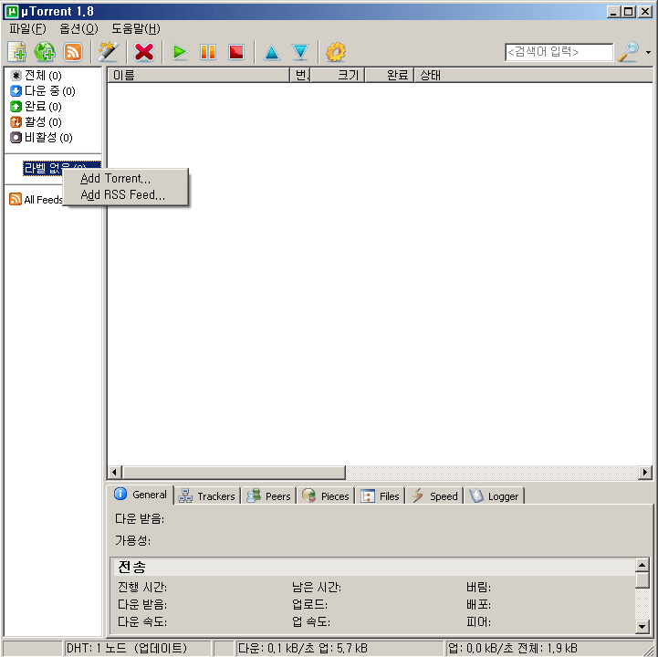This screenshot has width=658, height=657.
Task: Select 다운 중 (0) category in sidebar
Action: click(x=43, y=91)
